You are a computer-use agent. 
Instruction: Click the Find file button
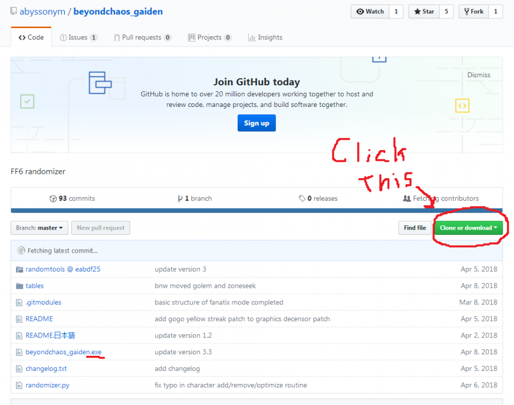[x=415, y=228]
